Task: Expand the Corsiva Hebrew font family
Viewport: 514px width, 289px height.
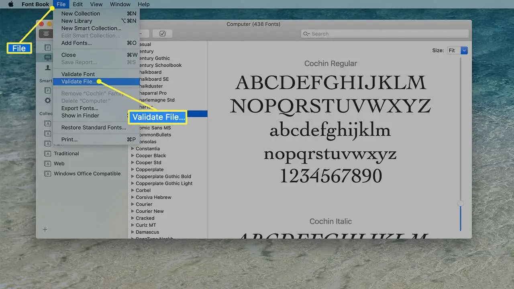Action: coord(133,197)
